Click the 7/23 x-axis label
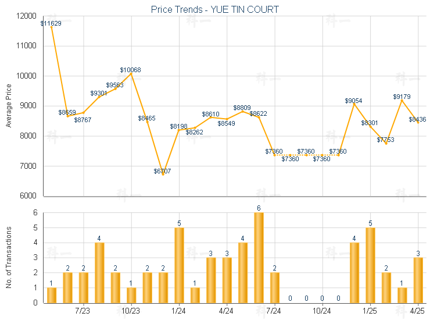Screen dimensions: 430x320 click(x=83, y=311)
